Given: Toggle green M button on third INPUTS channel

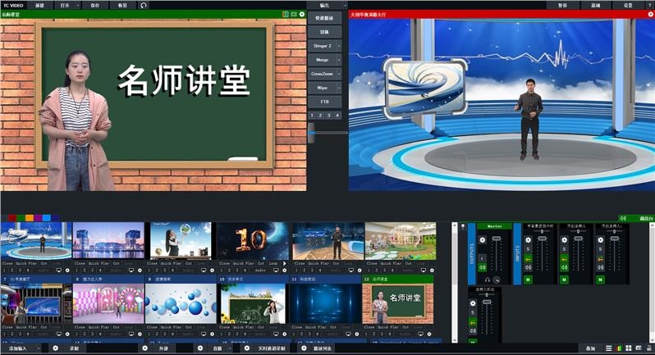Looking at the screenshot, I should pyautogui.click(x=600, y=279).
